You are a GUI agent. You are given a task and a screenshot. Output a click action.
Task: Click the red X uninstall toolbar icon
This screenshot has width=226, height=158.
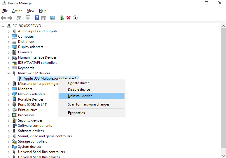point(69,18)
